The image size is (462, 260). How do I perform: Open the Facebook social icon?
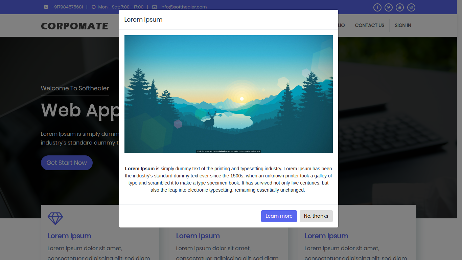[x=377, y=7]
